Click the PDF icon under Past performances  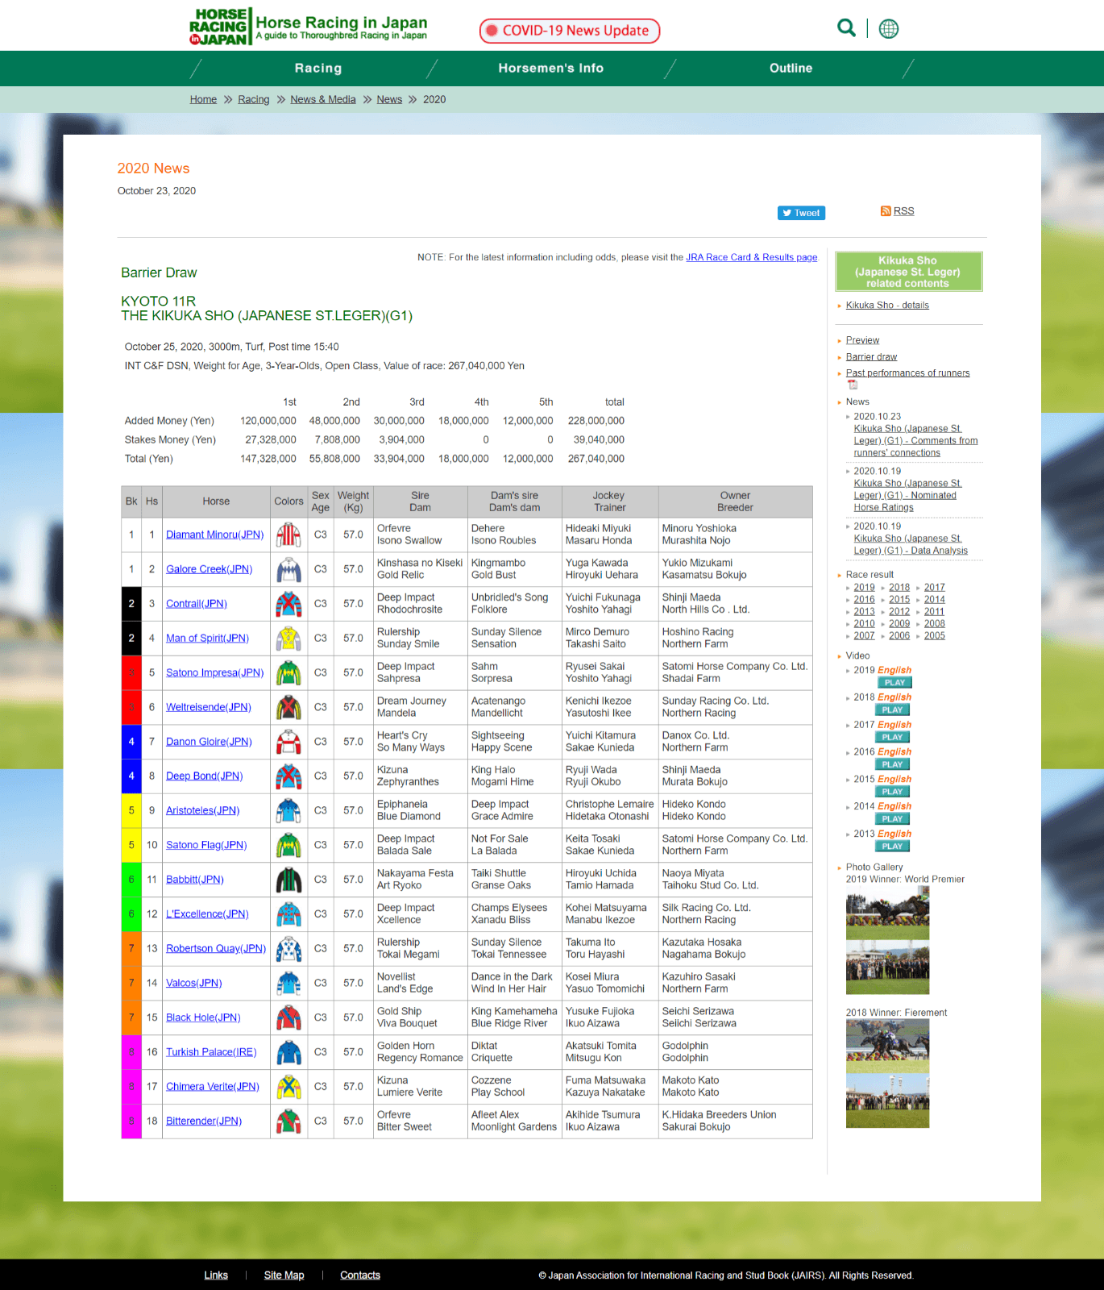point(853,385)
